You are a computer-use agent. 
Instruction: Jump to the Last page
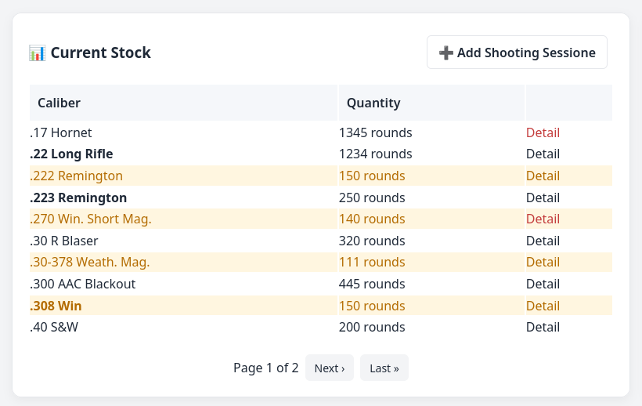click(384, 368)
